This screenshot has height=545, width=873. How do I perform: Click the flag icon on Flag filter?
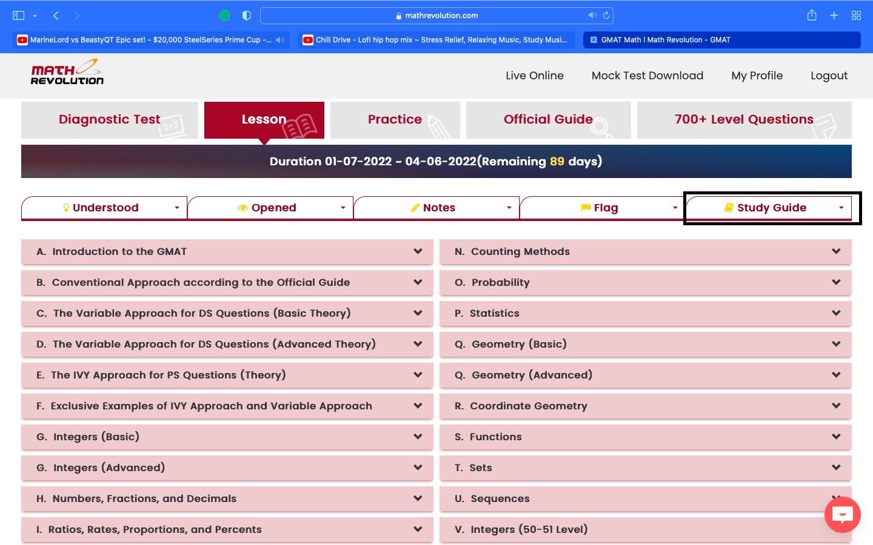[585, 208]
